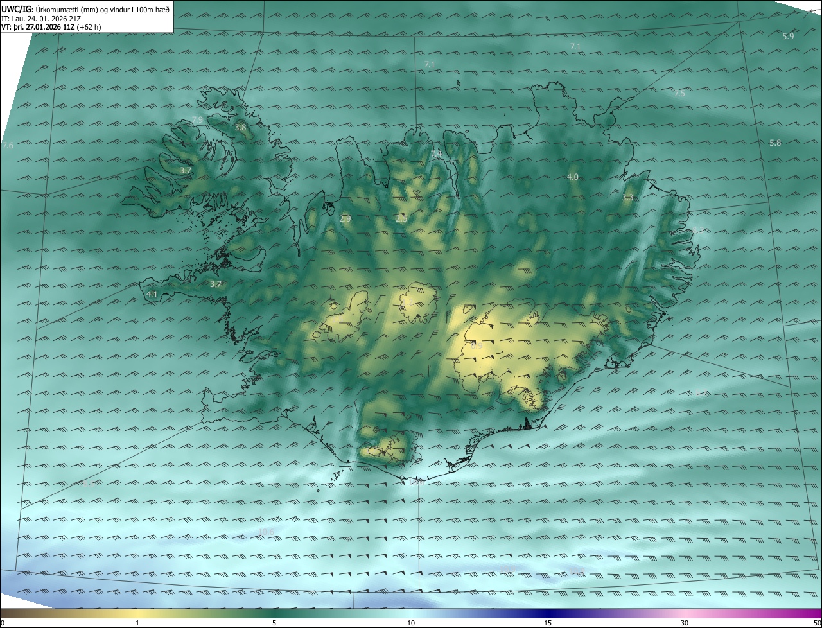Click the color scale tick label 15
The image size is (822, 628).
click(x=548, y=623)
